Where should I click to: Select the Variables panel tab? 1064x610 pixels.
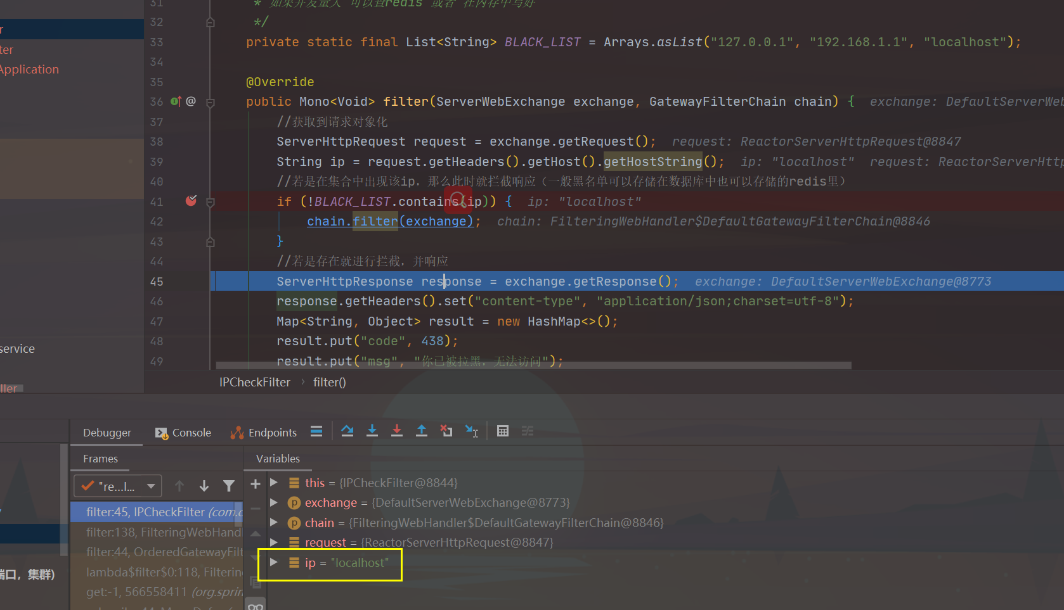[x=278, y=459]
